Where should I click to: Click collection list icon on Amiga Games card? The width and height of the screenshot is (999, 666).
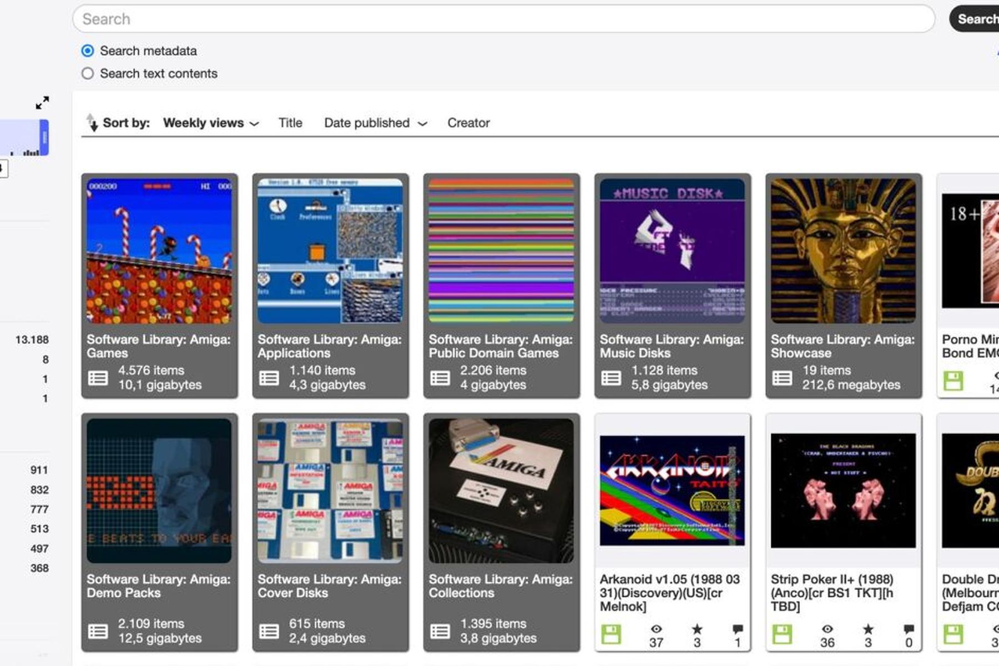(98, 379)
